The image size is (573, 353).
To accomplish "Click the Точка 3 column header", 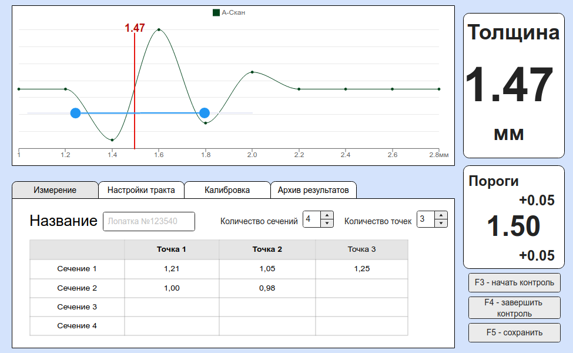I will tap(361, 249).
